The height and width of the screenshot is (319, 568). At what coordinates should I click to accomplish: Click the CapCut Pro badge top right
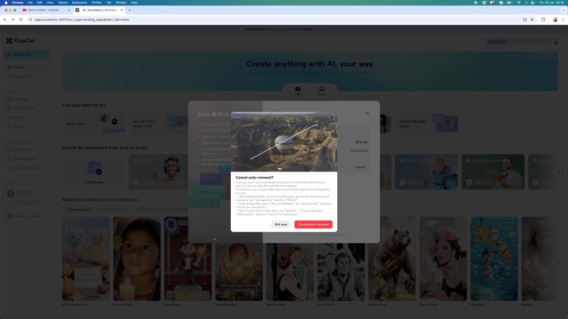(x=497, y=42)
